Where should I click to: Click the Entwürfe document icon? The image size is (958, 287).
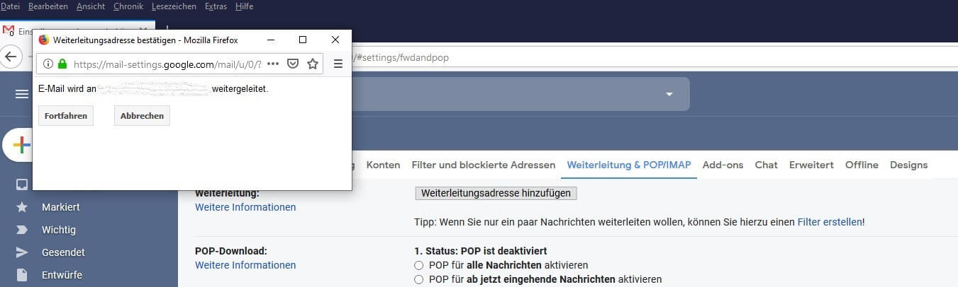(22, 275)
